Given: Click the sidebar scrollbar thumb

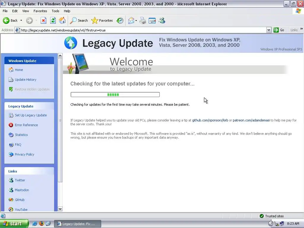Looking at the screenshot, I should pyautogui.click(x=60, y=120).
